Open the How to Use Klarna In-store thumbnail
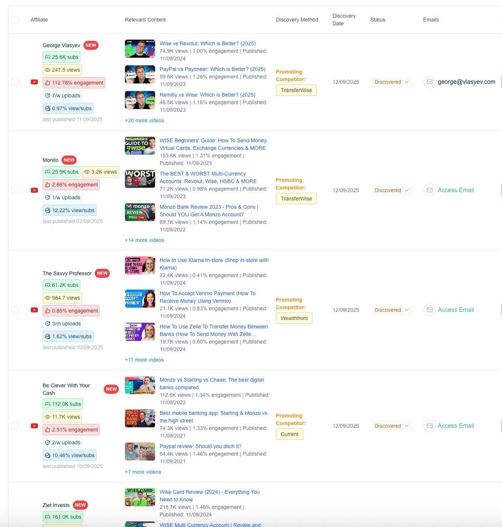Image resolution: width=502 pixels, height=527 pixels. [140, 265]
